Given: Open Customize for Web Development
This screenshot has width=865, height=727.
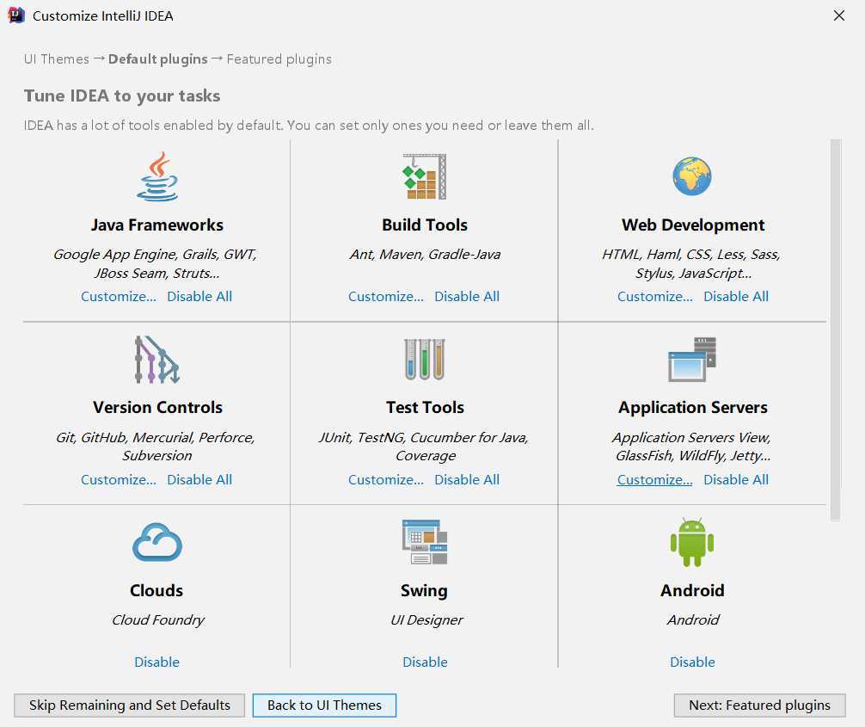Looking at the screenshot, I should [655, 297].
